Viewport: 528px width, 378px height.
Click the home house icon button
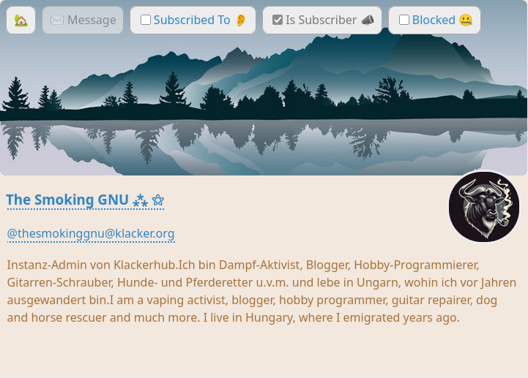(x=21, y=20)
